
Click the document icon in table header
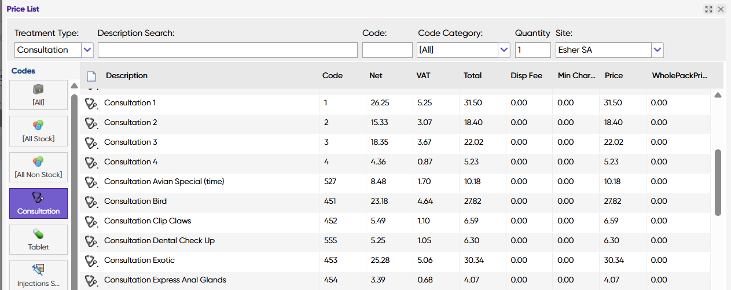(x=91, y=76)
